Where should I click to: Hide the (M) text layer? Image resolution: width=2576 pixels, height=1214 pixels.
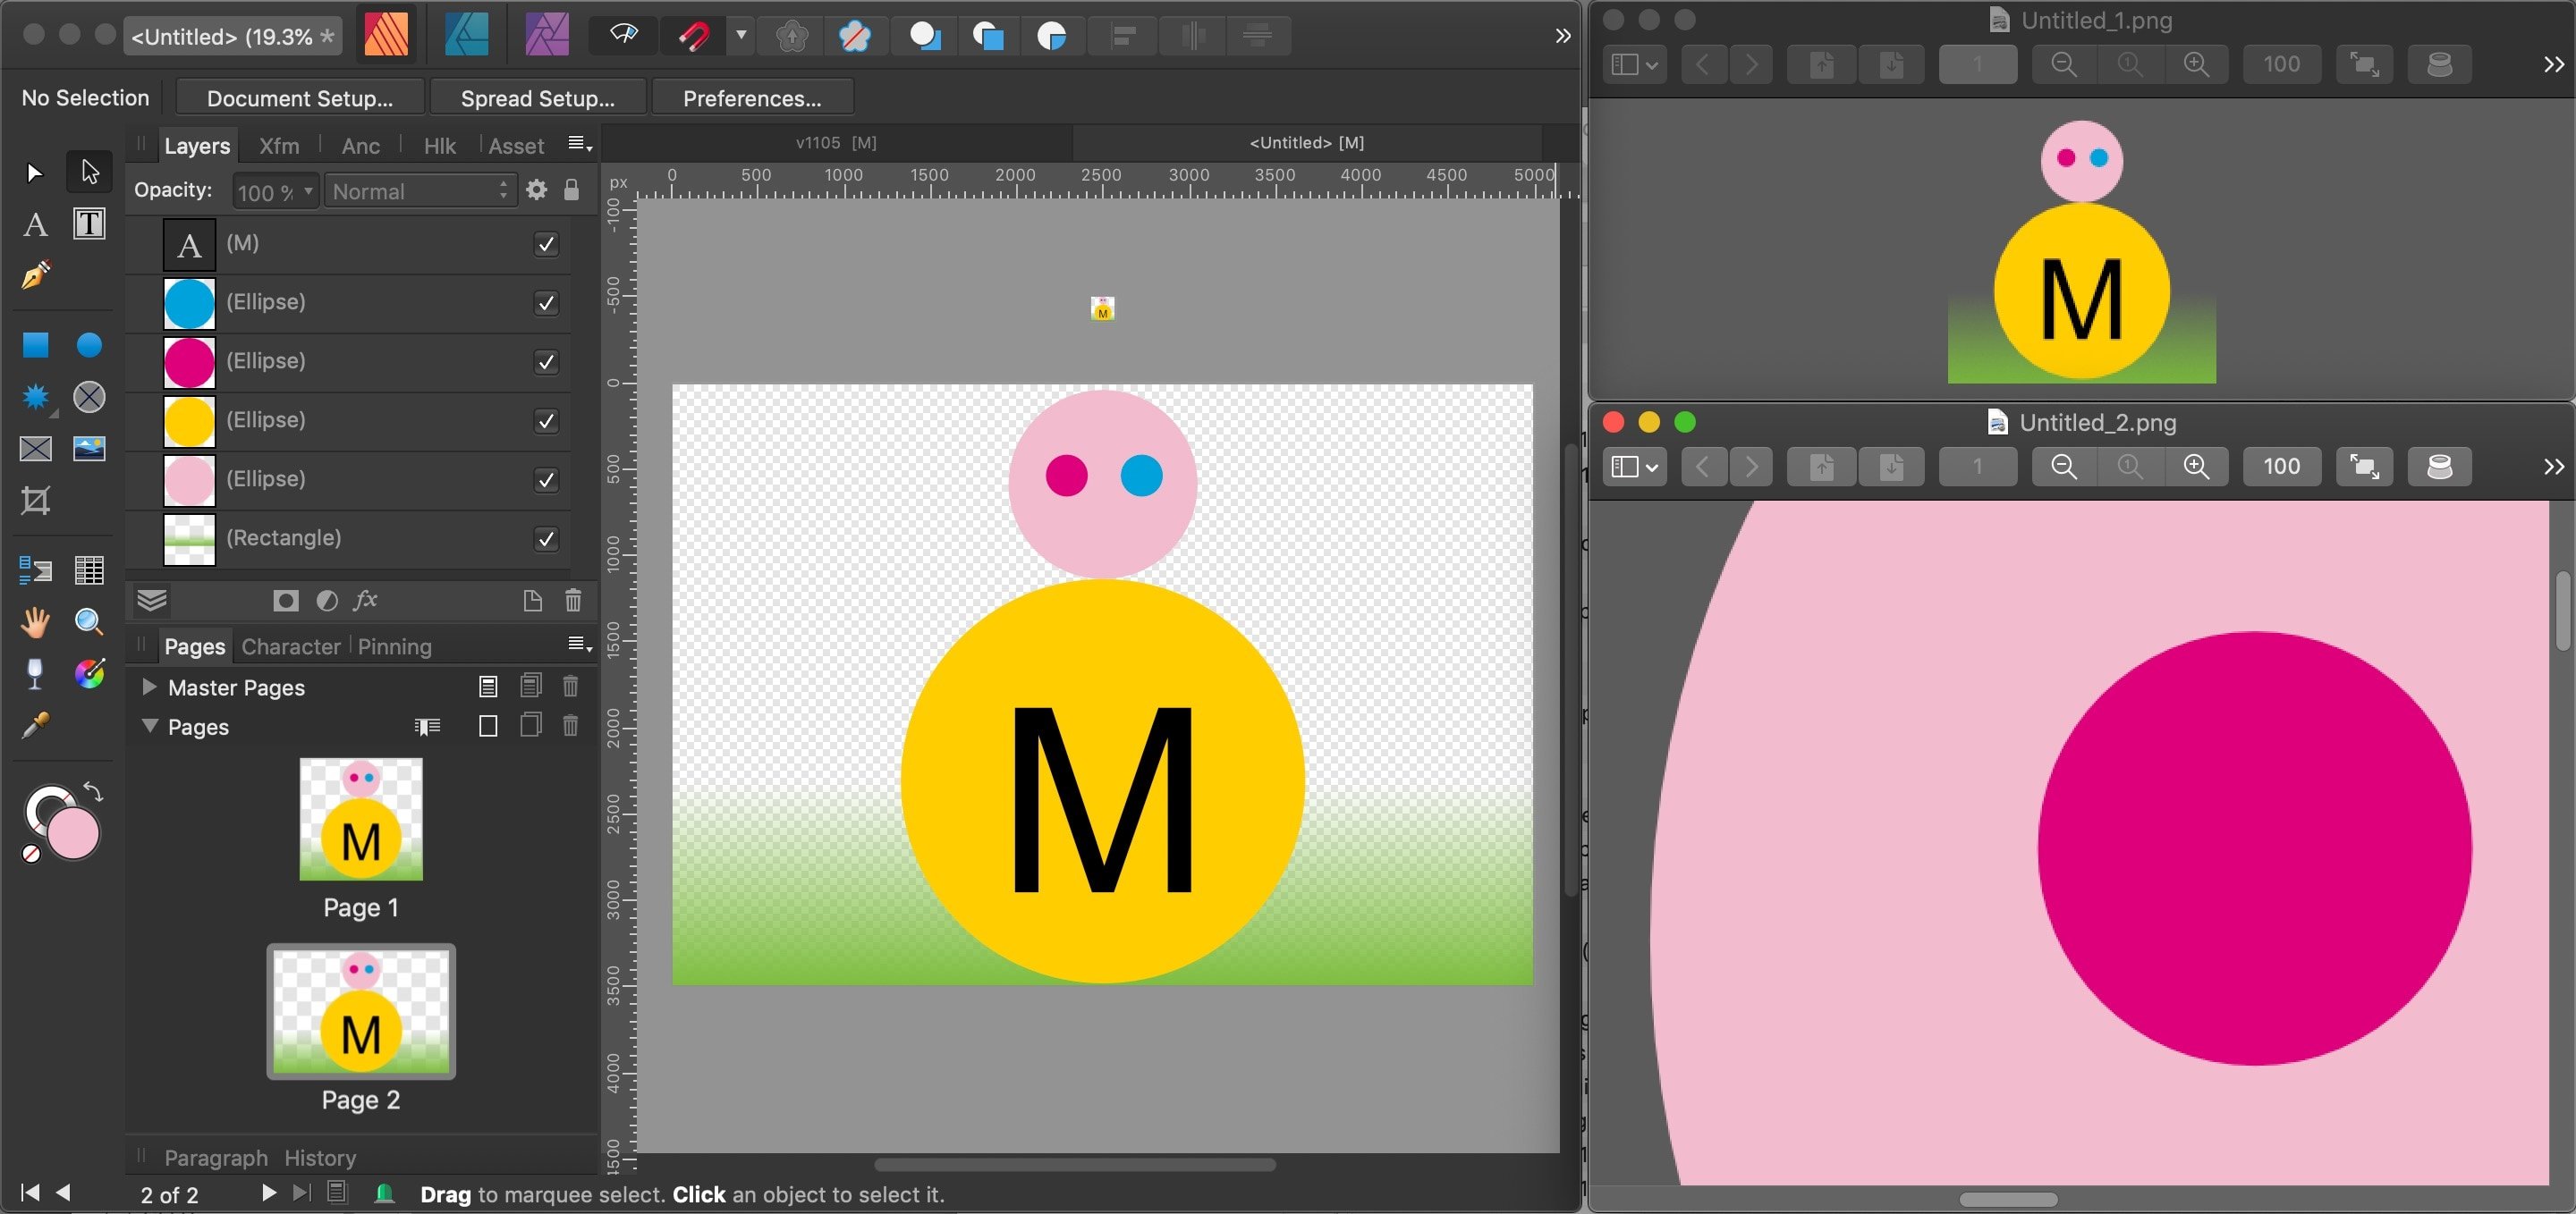pyautogui.click(x=546, y=244)
